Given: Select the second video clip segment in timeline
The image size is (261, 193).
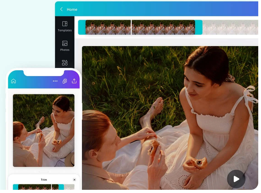Looking at the screenshot, I should (x=163, y=27).
